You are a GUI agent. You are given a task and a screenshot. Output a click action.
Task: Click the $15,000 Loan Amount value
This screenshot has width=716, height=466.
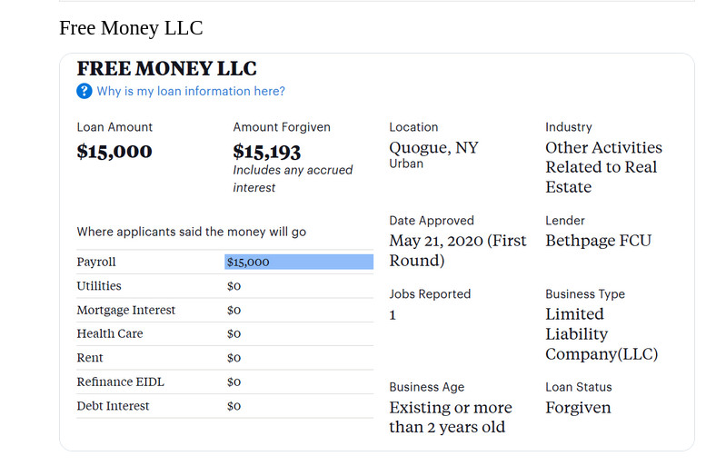click(x=114, y=151)
